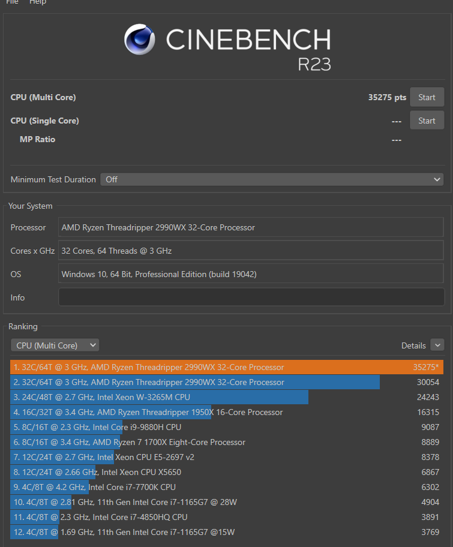
Task: Select ranking row 1 scoring 35275*
Action: (227, 367)
